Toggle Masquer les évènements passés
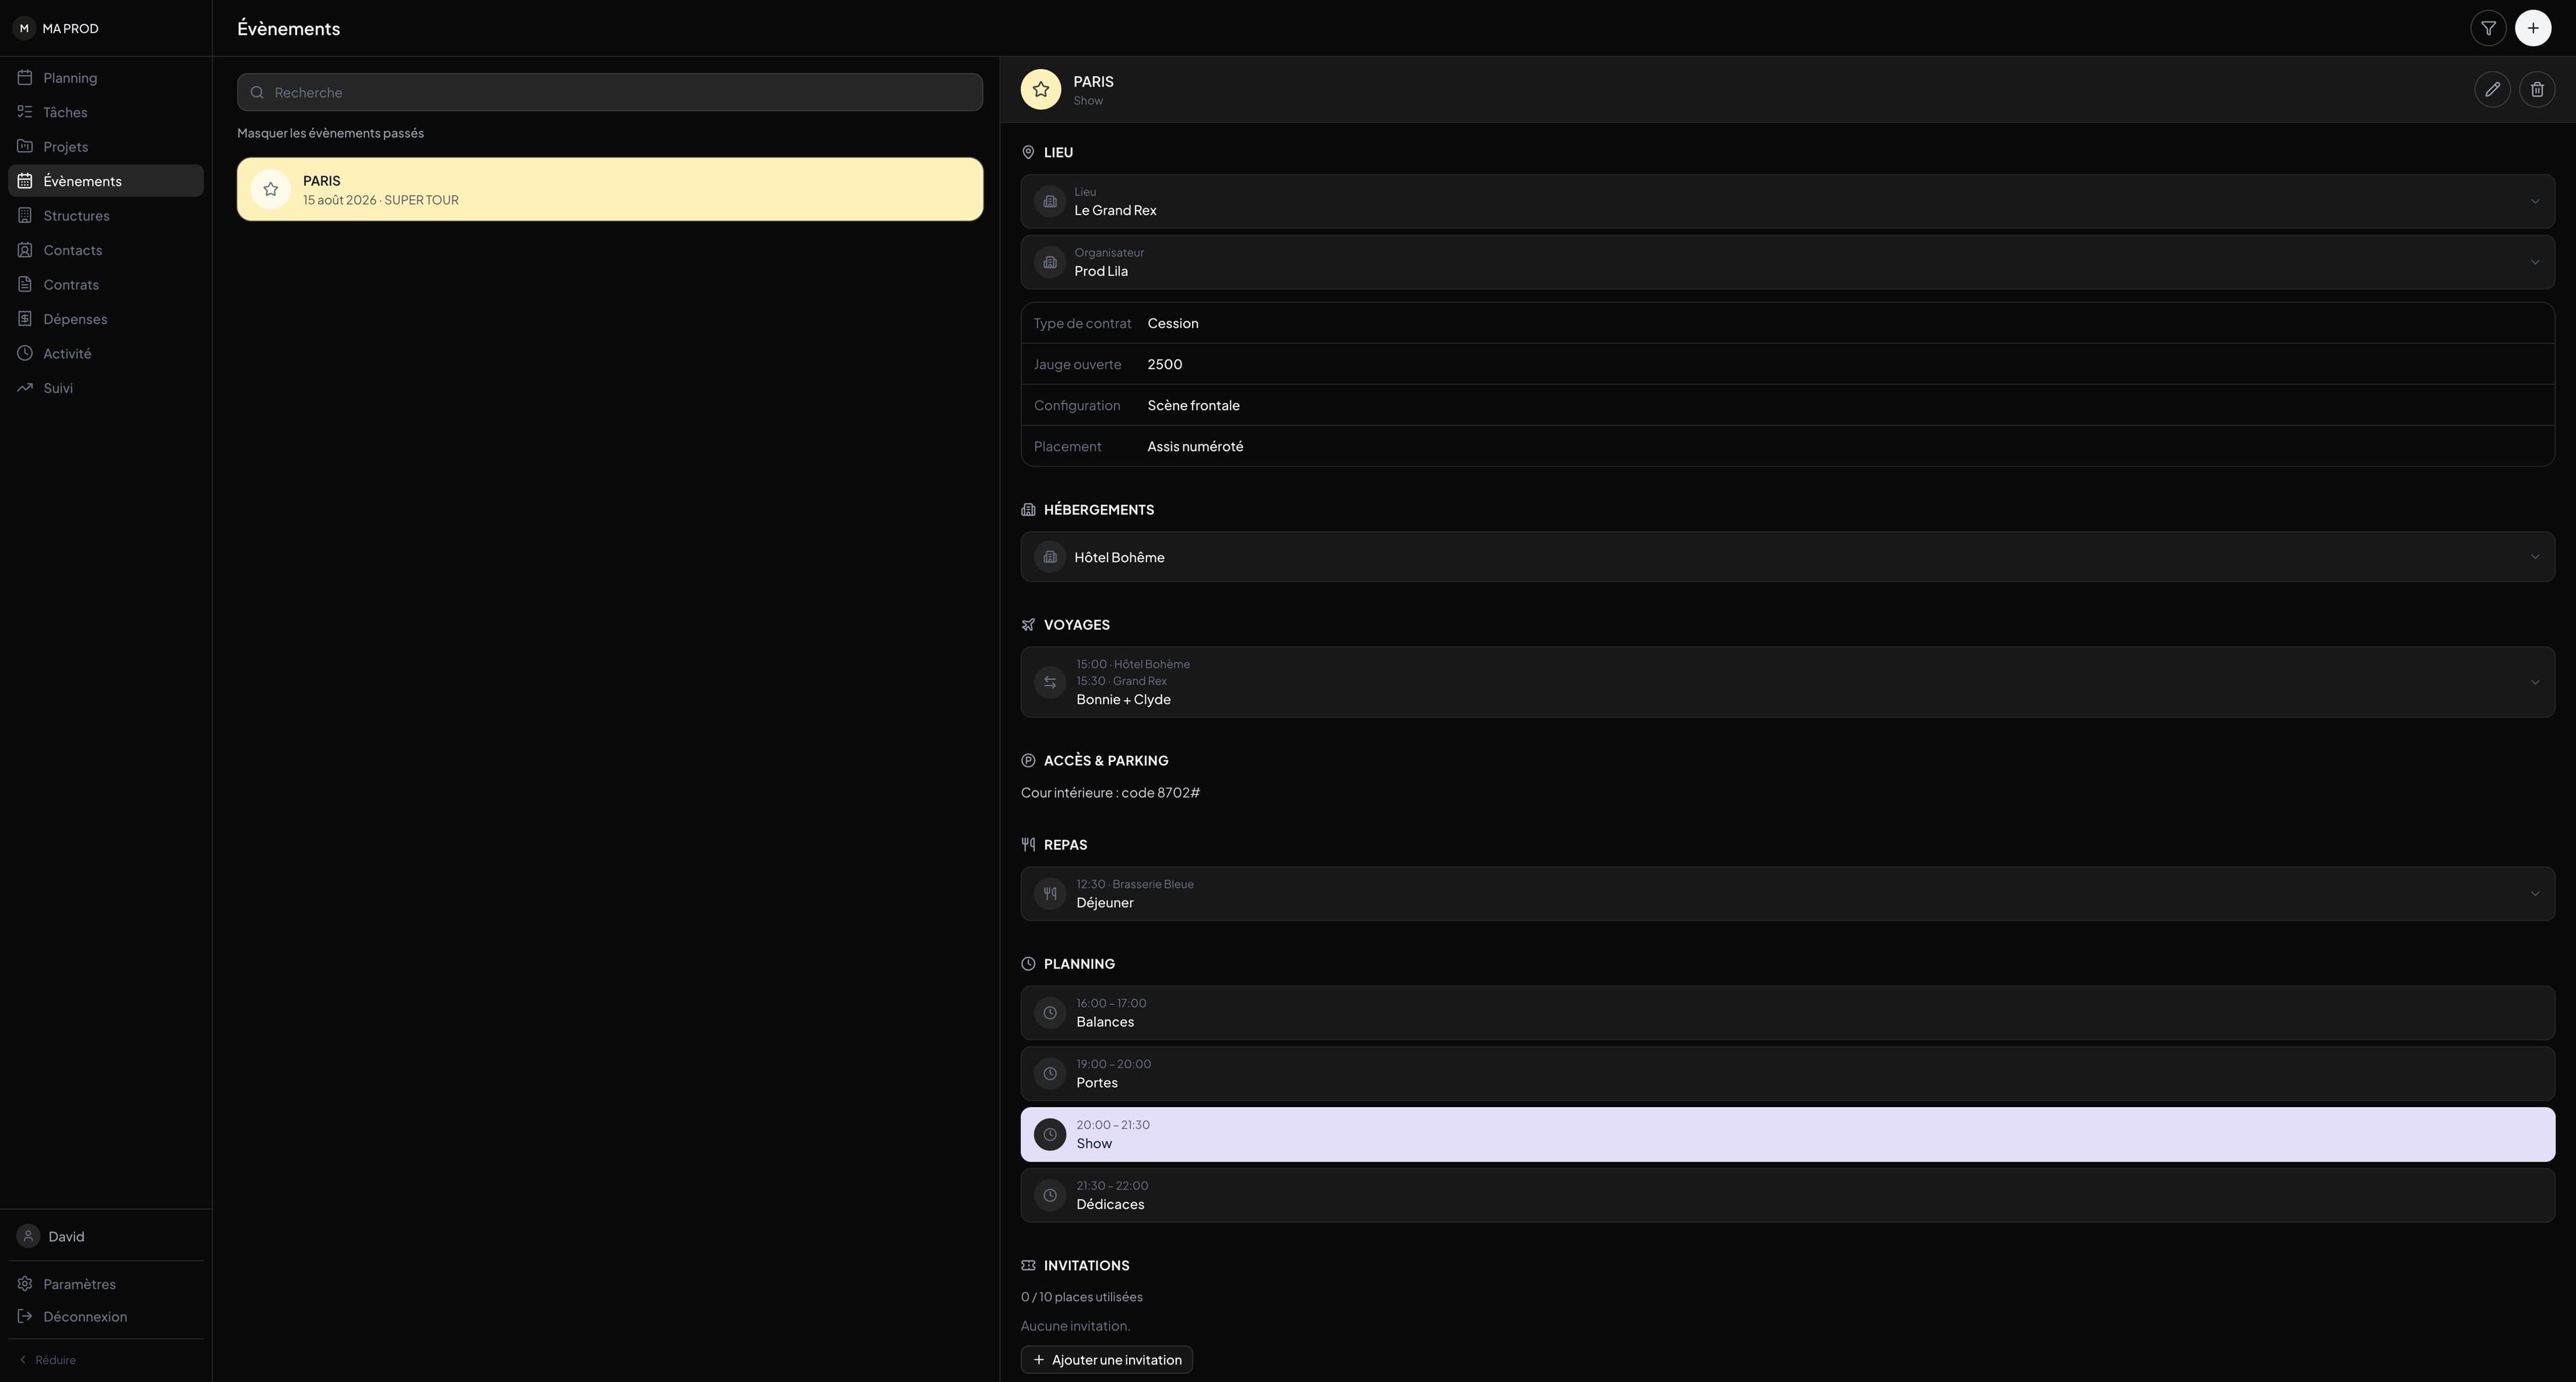 tap(330, 133)
